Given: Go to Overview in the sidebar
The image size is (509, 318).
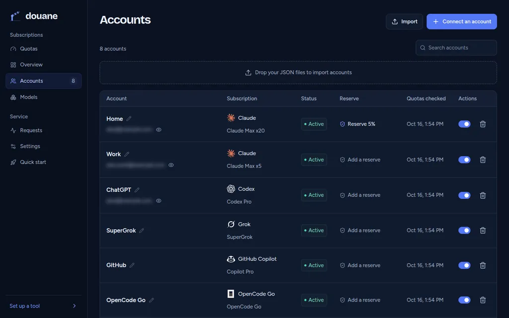Looking at the screenshot, I should point(44,65).
